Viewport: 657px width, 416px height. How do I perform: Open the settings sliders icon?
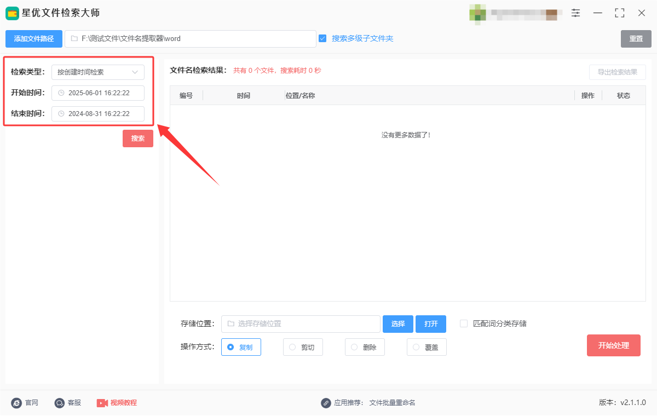click(576, 13)
